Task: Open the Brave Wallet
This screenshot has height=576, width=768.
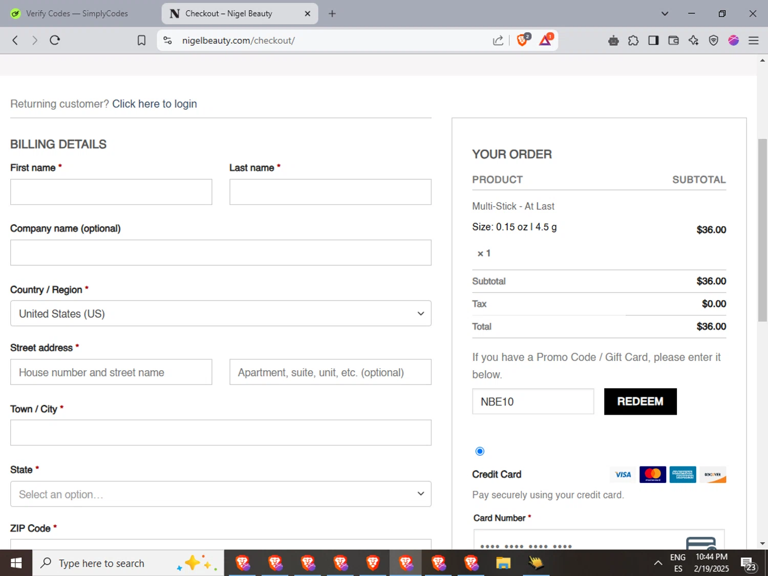Action: click(x=673, y=40)
